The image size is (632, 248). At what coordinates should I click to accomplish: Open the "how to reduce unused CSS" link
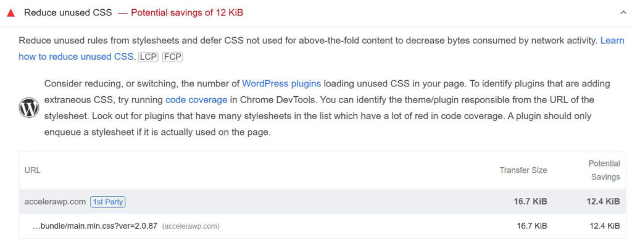[75, 57]
